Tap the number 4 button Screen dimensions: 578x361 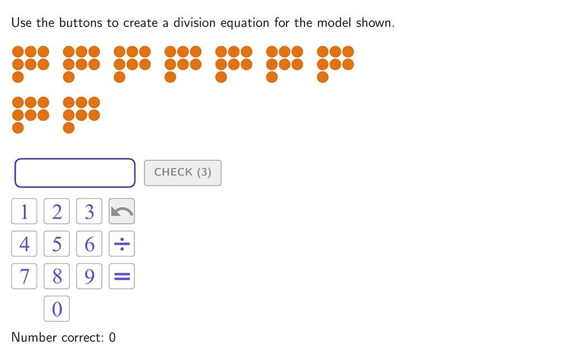tap(24, 243)
